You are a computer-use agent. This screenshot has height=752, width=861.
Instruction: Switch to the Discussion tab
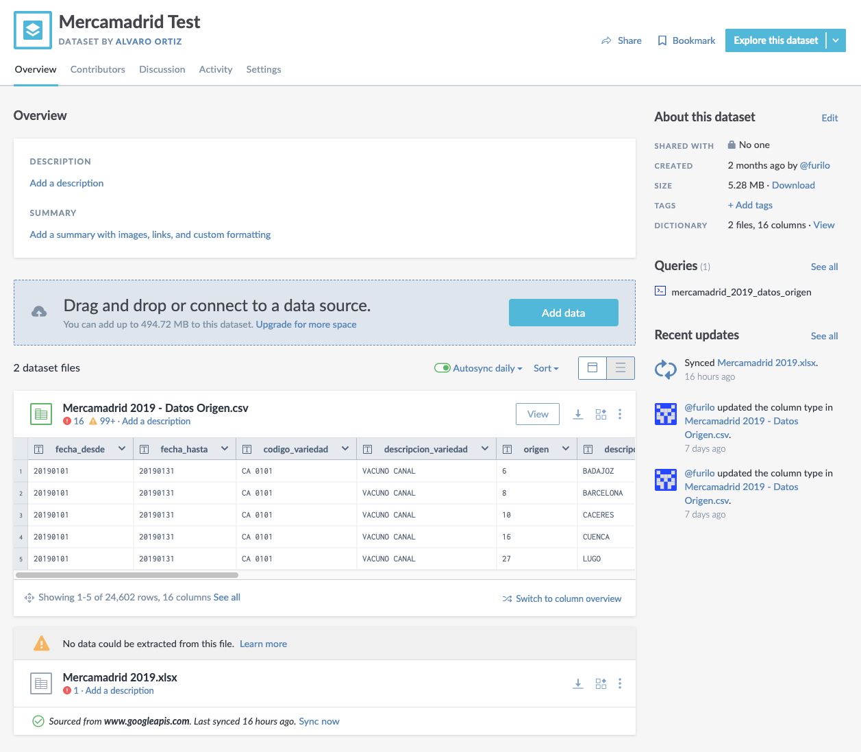(162, 69)
